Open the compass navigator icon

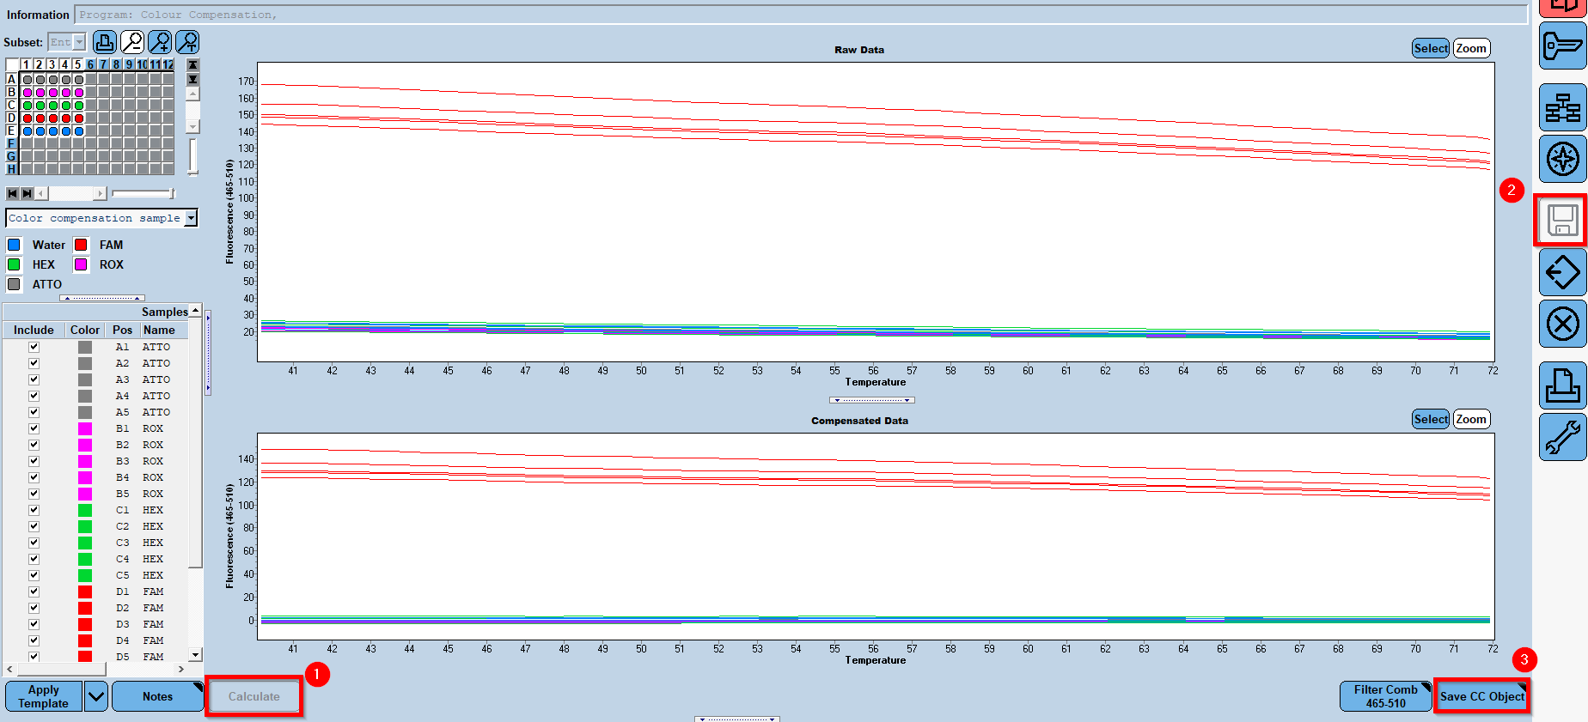click(1562, 159)
